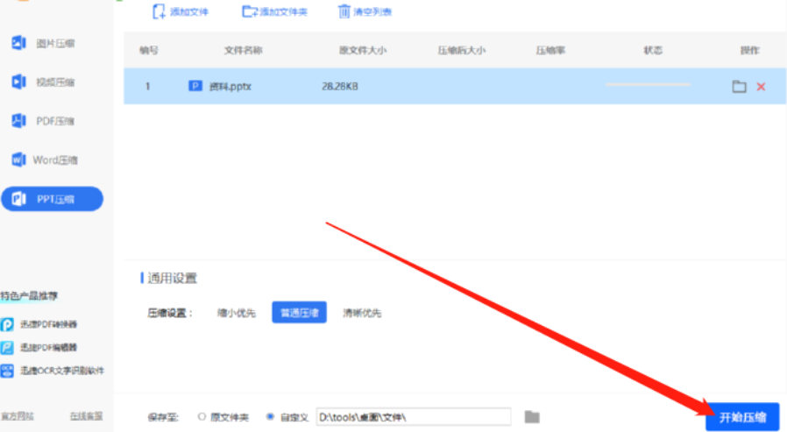Click the progress bar in 状态 column
Viewport: 787px width, 432px height.
[648, 85]
